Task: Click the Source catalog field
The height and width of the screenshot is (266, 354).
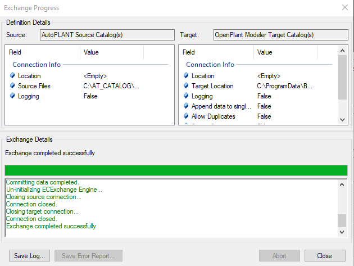Action: 107,35
